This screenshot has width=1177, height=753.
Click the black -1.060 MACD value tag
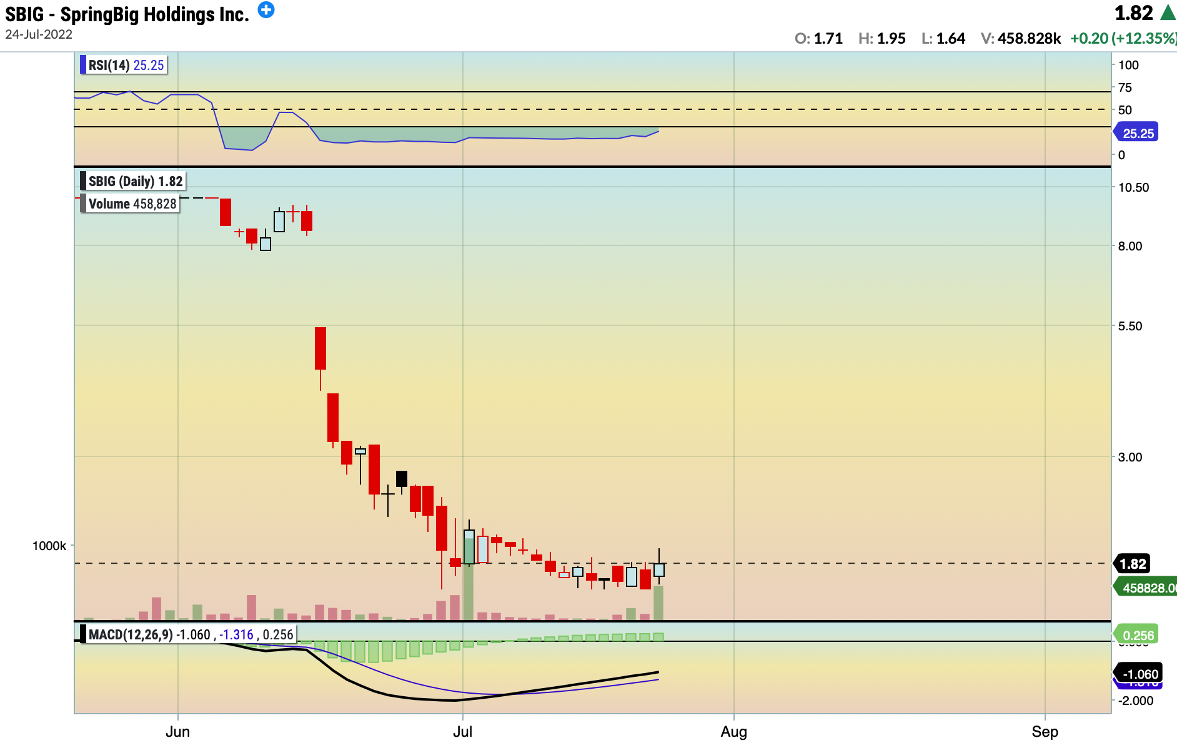click(x=1138, y=674)
